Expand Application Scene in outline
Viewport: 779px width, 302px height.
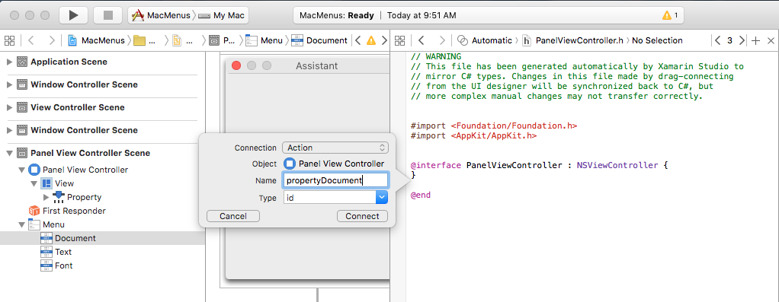(9, 62)
